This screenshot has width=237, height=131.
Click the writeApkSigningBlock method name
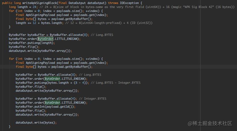click(39, 3)
